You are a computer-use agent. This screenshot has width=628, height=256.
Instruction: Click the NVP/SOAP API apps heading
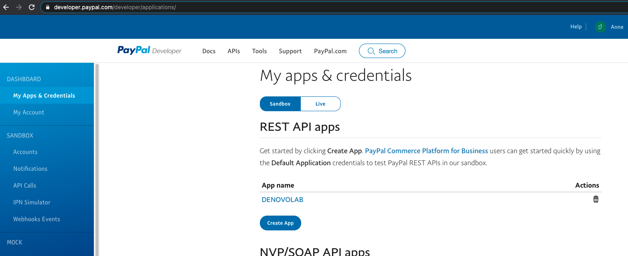coord(315,252)
